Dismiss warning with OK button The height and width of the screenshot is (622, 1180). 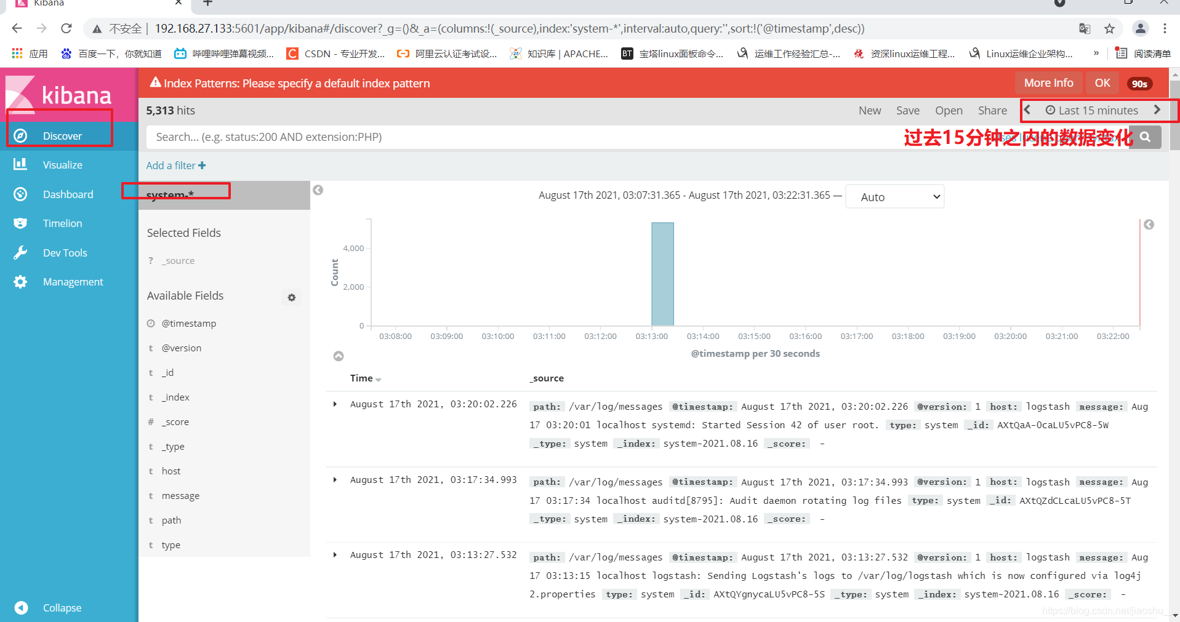(1102, 83)
